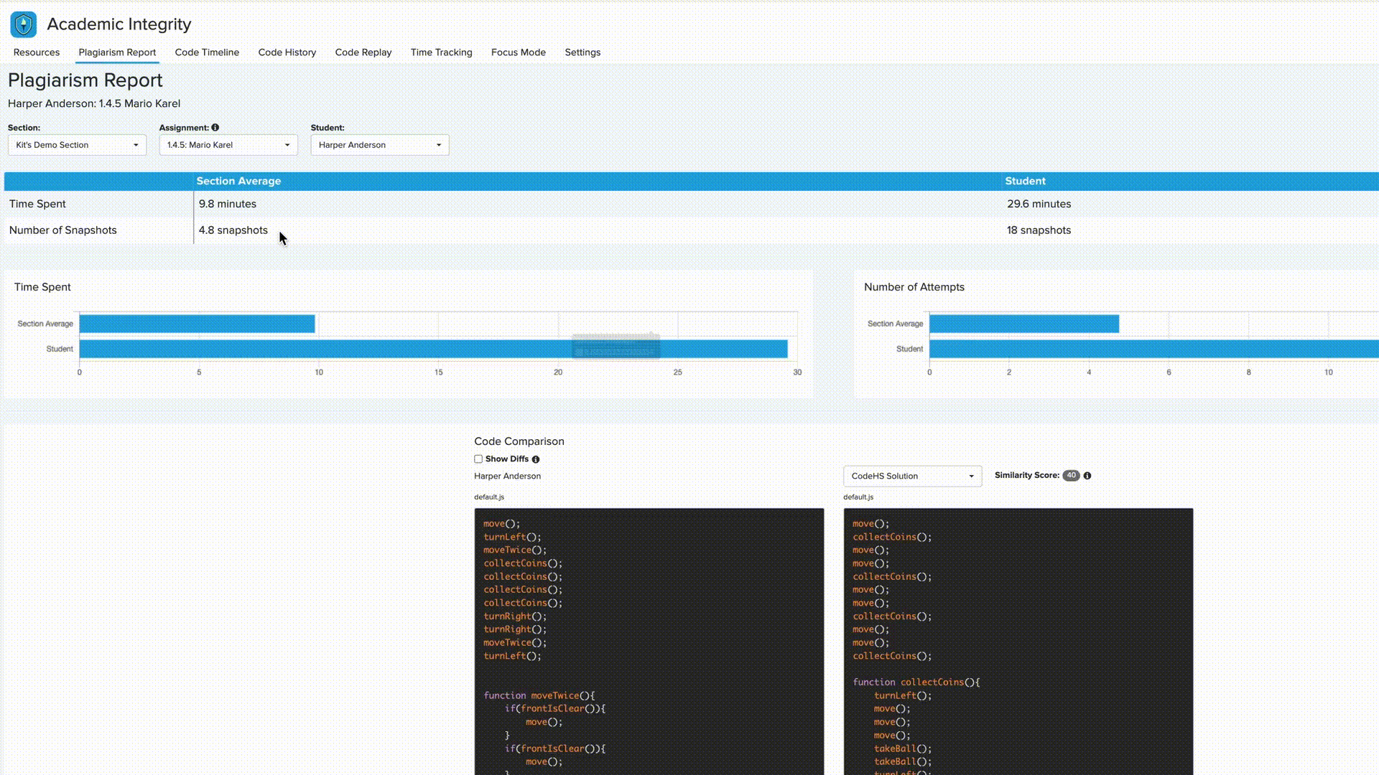Screen dimensions: 1379x775
Task: Click Section Average bar in Number of Attempts chart
Action: pyautogui.click(x=1023, y=324)
